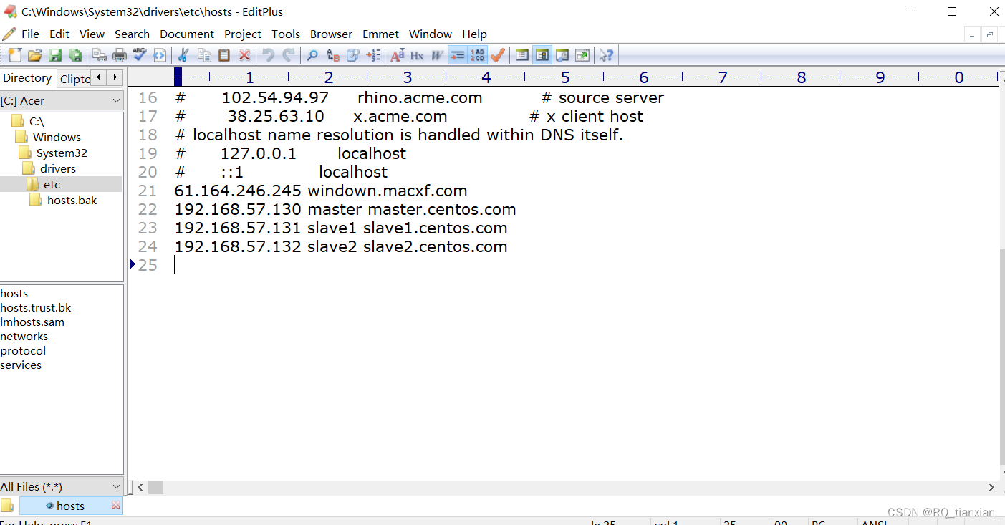Close the hosts document tab

coord(116,506)
